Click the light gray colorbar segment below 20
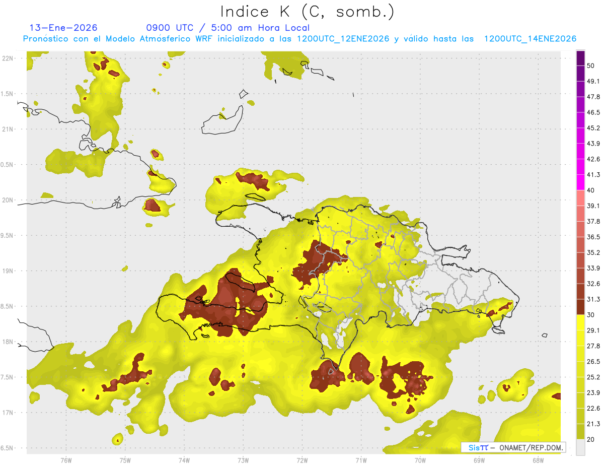Screen dimensions: 604x467 (x=580, y=447)
